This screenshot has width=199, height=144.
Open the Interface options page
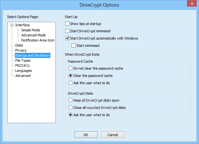pos(22,25)
